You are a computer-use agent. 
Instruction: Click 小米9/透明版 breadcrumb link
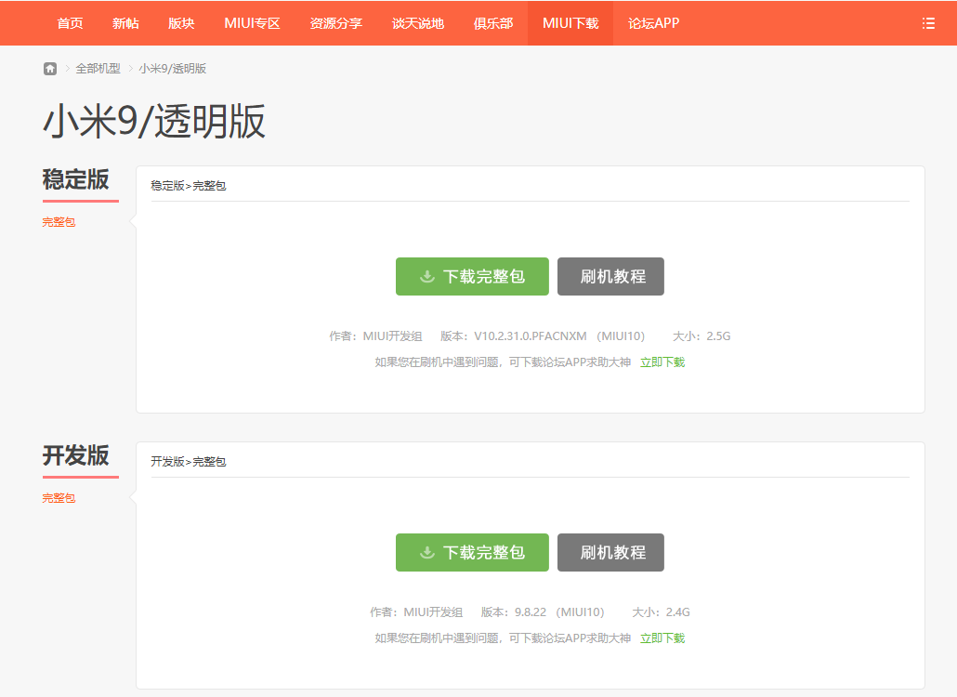(172, 69)
